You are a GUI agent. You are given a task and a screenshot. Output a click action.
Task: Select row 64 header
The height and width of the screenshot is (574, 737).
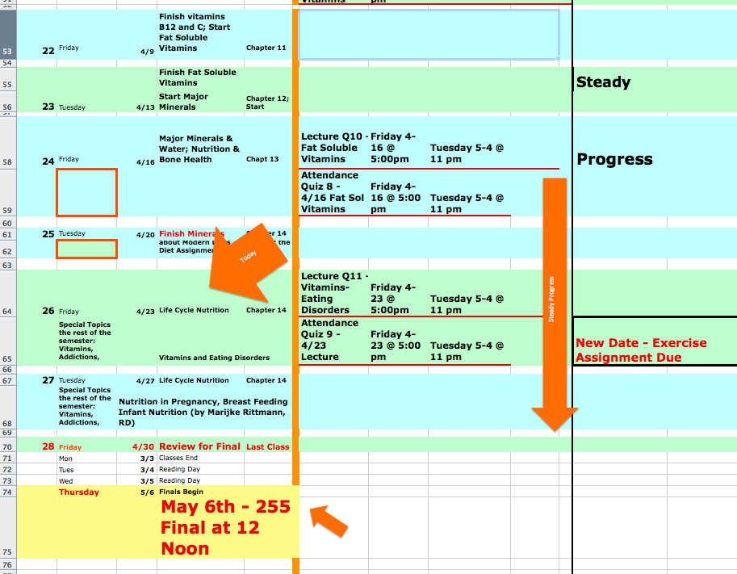(7, 311)
